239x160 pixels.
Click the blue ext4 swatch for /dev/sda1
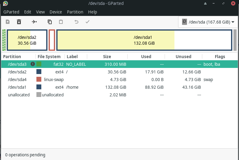(x=39, y=87)
